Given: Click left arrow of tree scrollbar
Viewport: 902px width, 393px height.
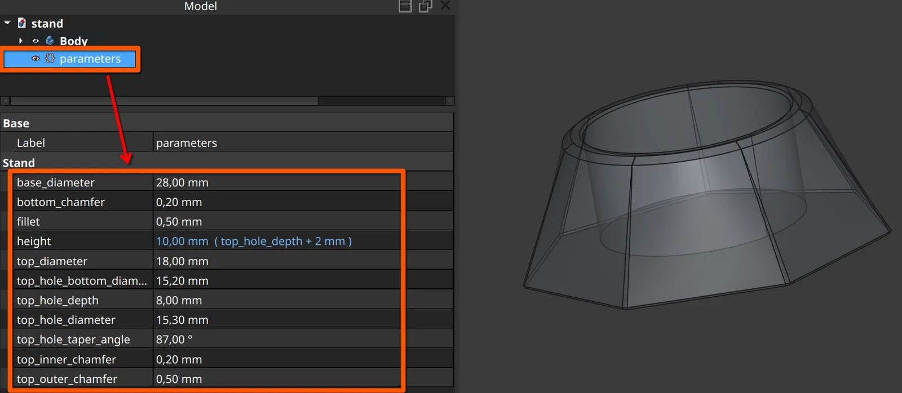Looking at the screenshot, I should pos(5,101).
